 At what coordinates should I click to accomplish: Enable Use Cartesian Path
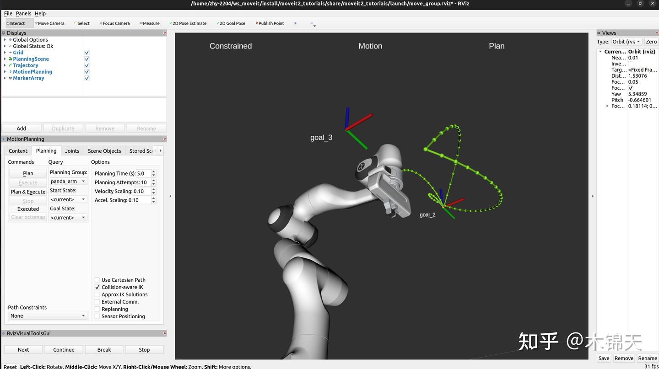[97, 280]
